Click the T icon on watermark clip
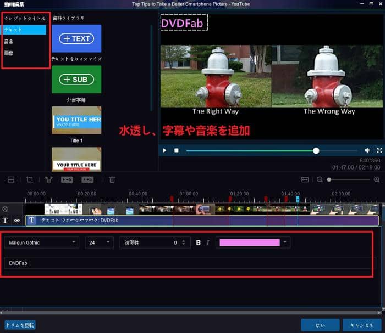Screen dimensions: 385x333 click(x=32, y=220)
